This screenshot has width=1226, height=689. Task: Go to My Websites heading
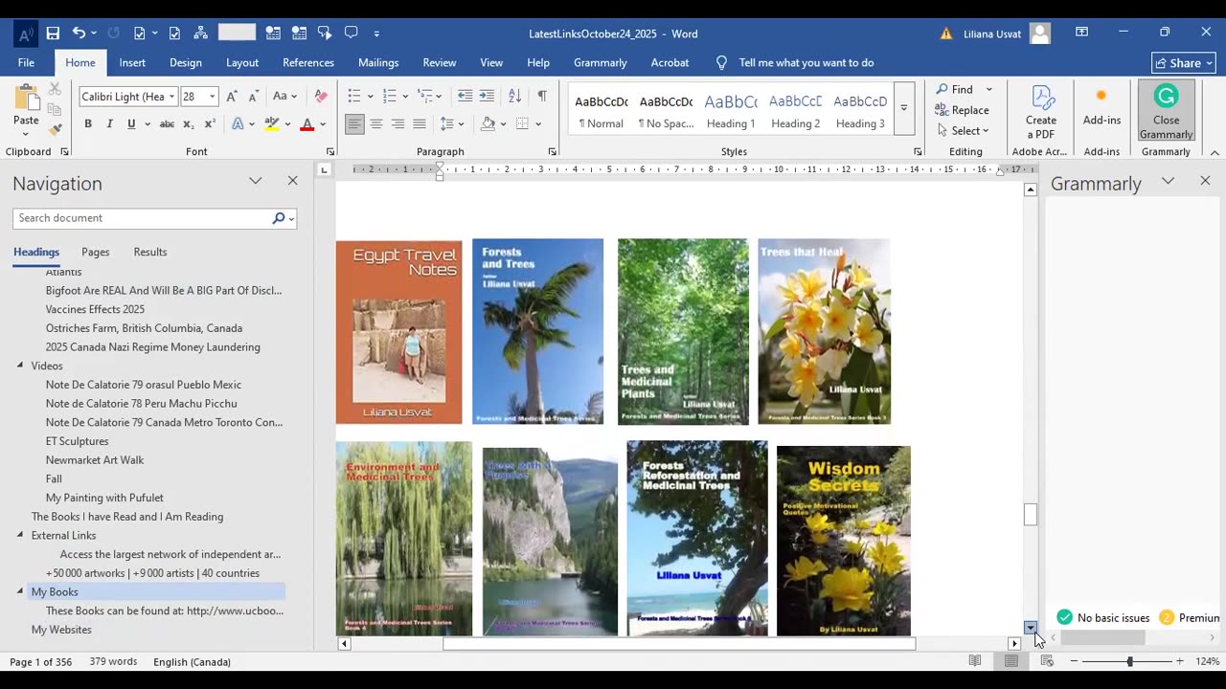[61, 630]
